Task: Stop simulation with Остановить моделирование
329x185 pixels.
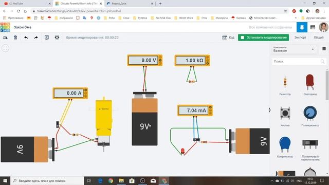Action: (x=263, y=38)
